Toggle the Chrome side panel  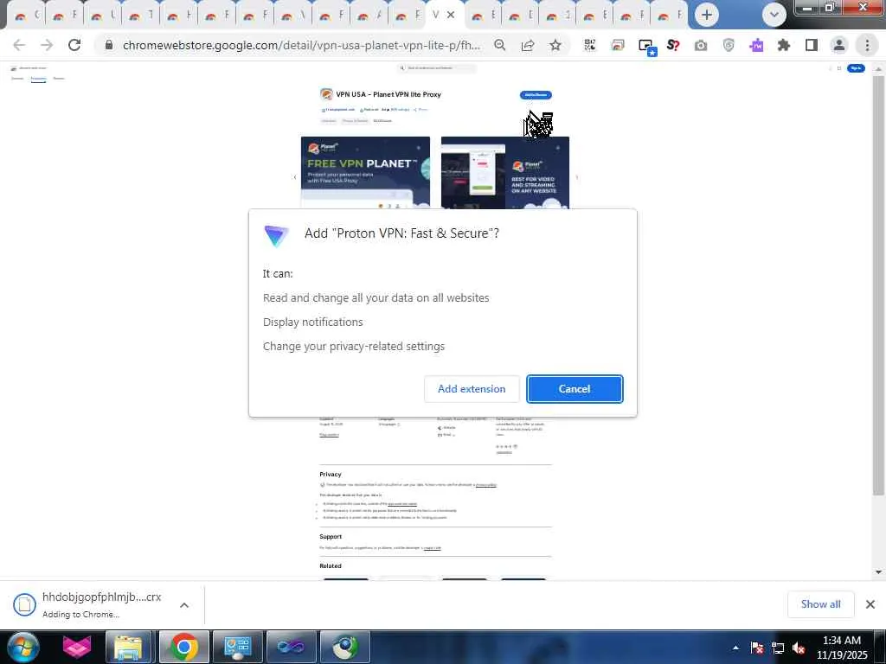coord(812,45)
